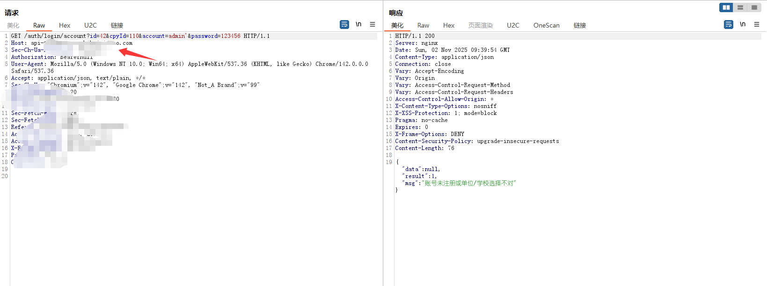Click the X-Content-Type-Options: nosniff header

coord(446,106)
